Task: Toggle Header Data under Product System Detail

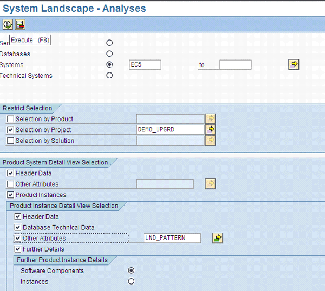Action: 11,173
